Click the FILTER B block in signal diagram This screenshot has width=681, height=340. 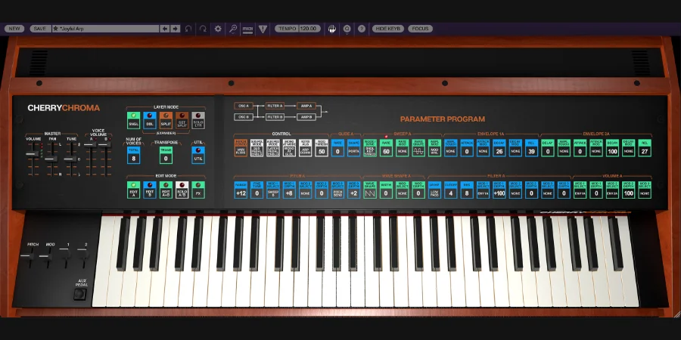pos(275,117)
